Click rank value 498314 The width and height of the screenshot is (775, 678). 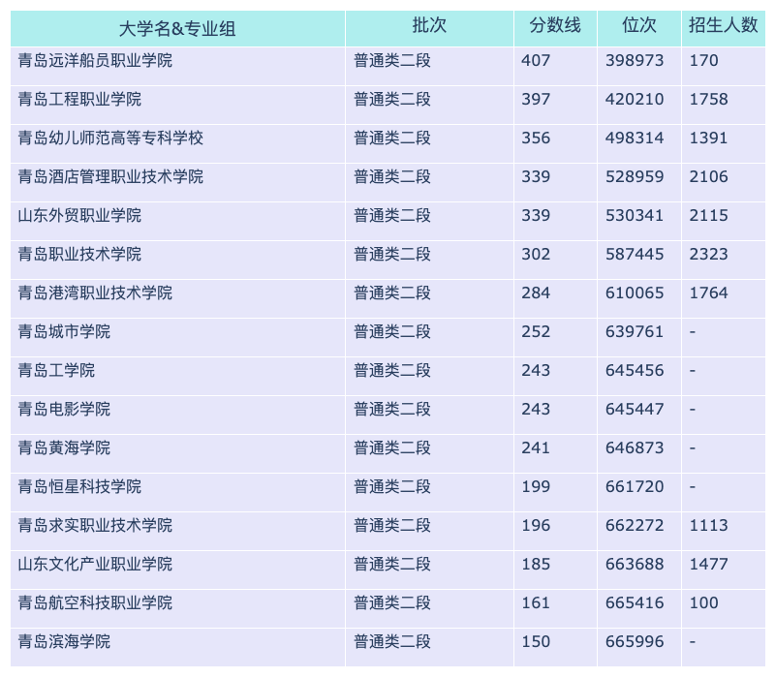(635, 138)
